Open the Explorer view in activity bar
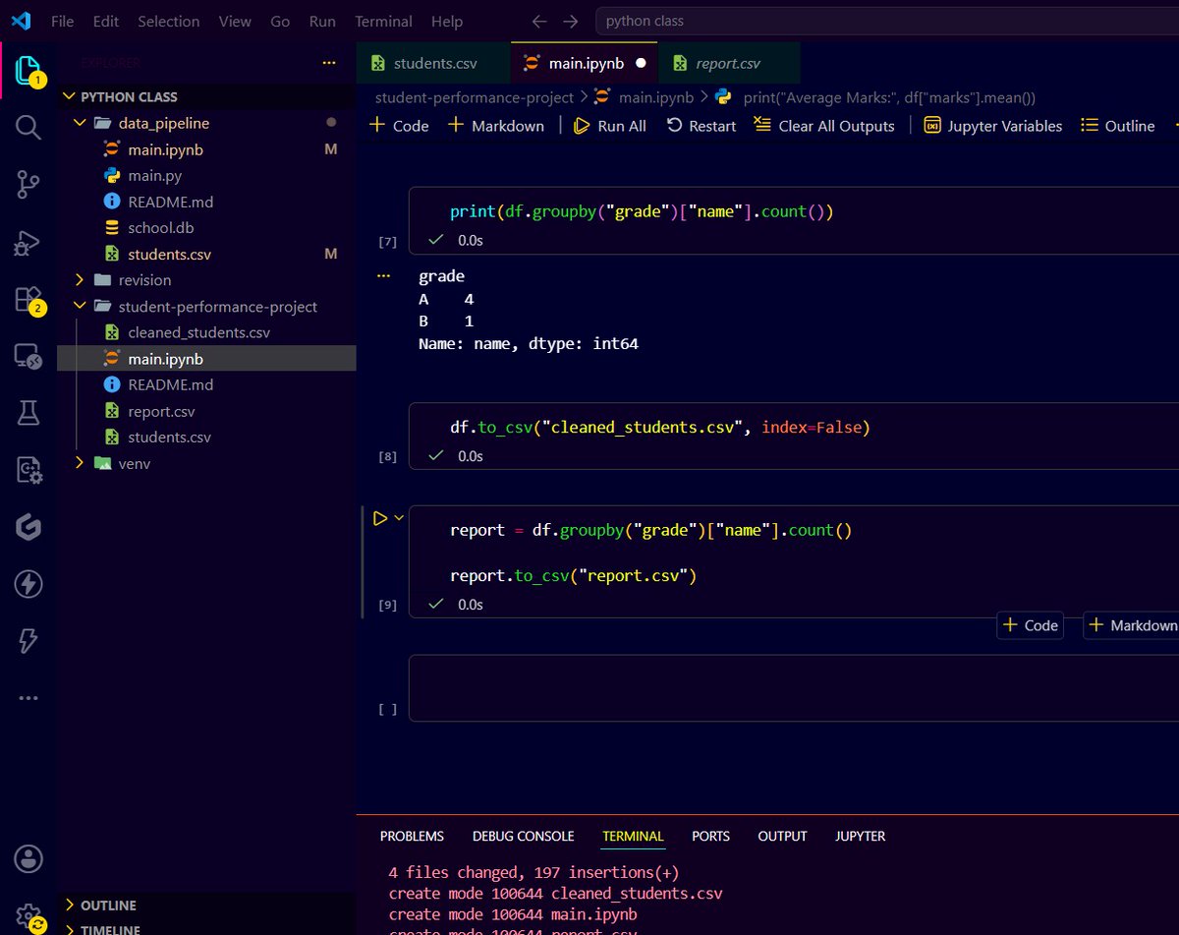The image size is (1179, 935). point(28,71)
